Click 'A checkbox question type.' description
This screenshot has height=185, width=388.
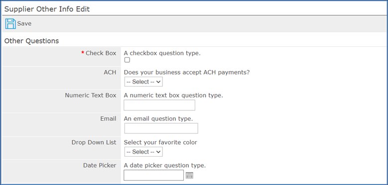[162, 53]
